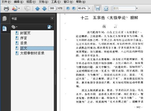The image size is (151, 111).
Task: Click the bookmark icon beside 序言
Action: point(17,38)
